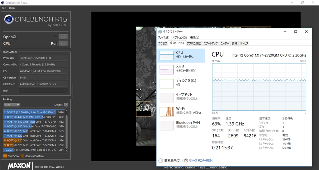This screenshot has height=170, width=319.
Task: Click the Cinebench left panel resize grip
Action: (72, 91)
